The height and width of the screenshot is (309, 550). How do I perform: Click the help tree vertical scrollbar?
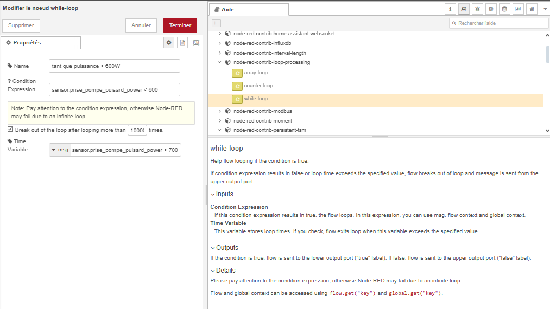click(x=547, y=54)
